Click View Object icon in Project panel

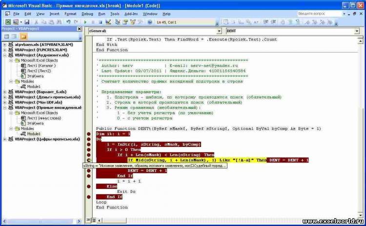pos(14,37)
